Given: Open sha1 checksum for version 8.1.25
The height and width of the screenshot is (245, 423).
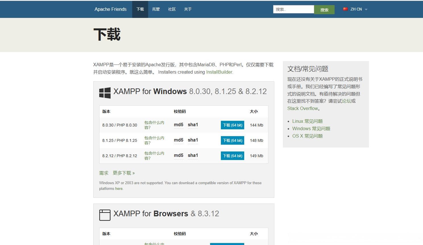Looking at the screenshot, I should (193, 140).
